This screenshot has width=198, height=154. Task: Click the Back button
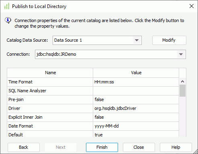[24, 147]
